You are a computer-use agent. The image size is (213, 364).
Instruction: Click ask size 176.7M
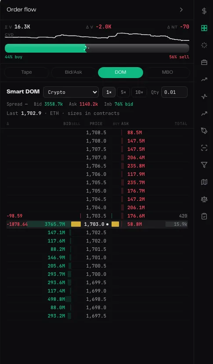click(136, 191)
